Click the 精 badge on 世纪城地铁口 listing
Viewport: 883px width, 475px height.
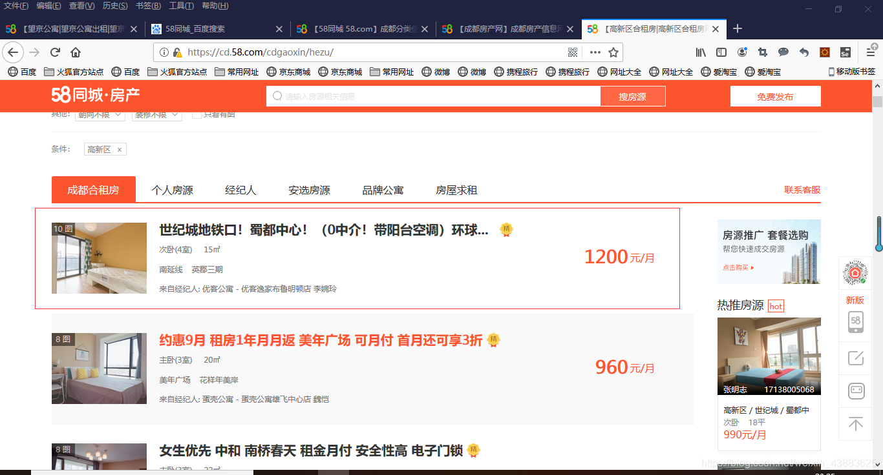(x=507, y=229)
